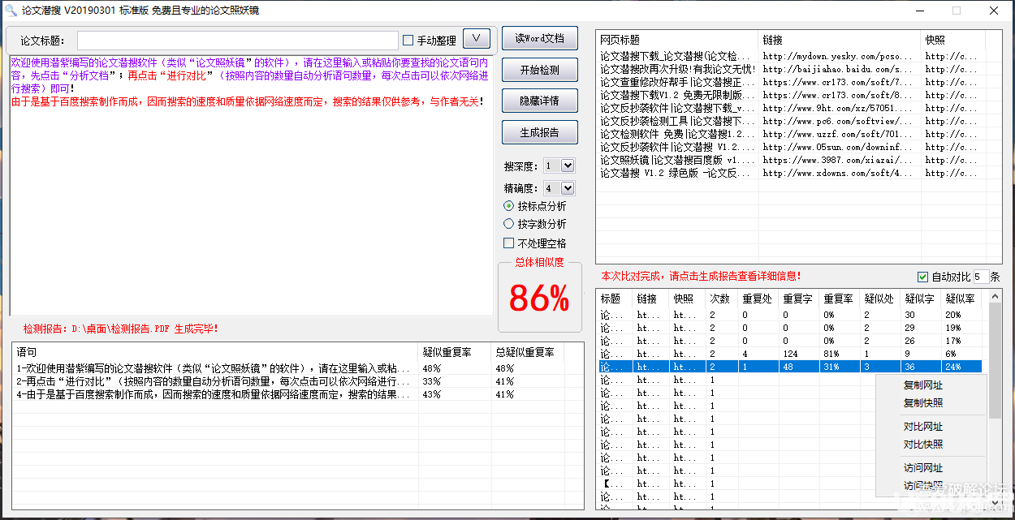
Task: Select sentence row starting 4-由于是基于百度搜索
Action: coord(288,394)
